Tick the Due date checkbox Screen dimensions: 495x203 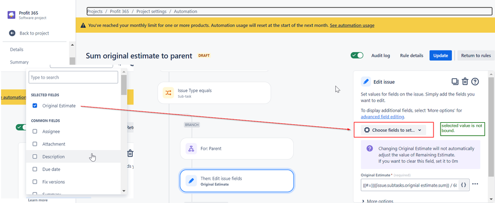35,169
